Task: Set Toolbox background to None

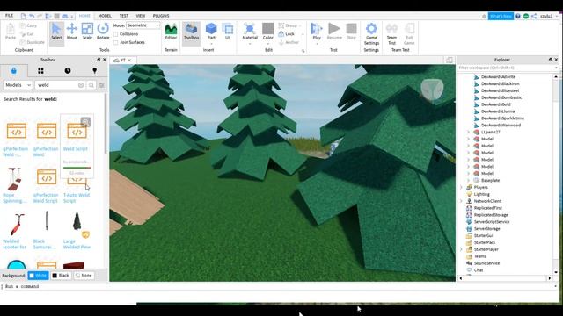Action: pyautogui.click(x=84, y=275)
